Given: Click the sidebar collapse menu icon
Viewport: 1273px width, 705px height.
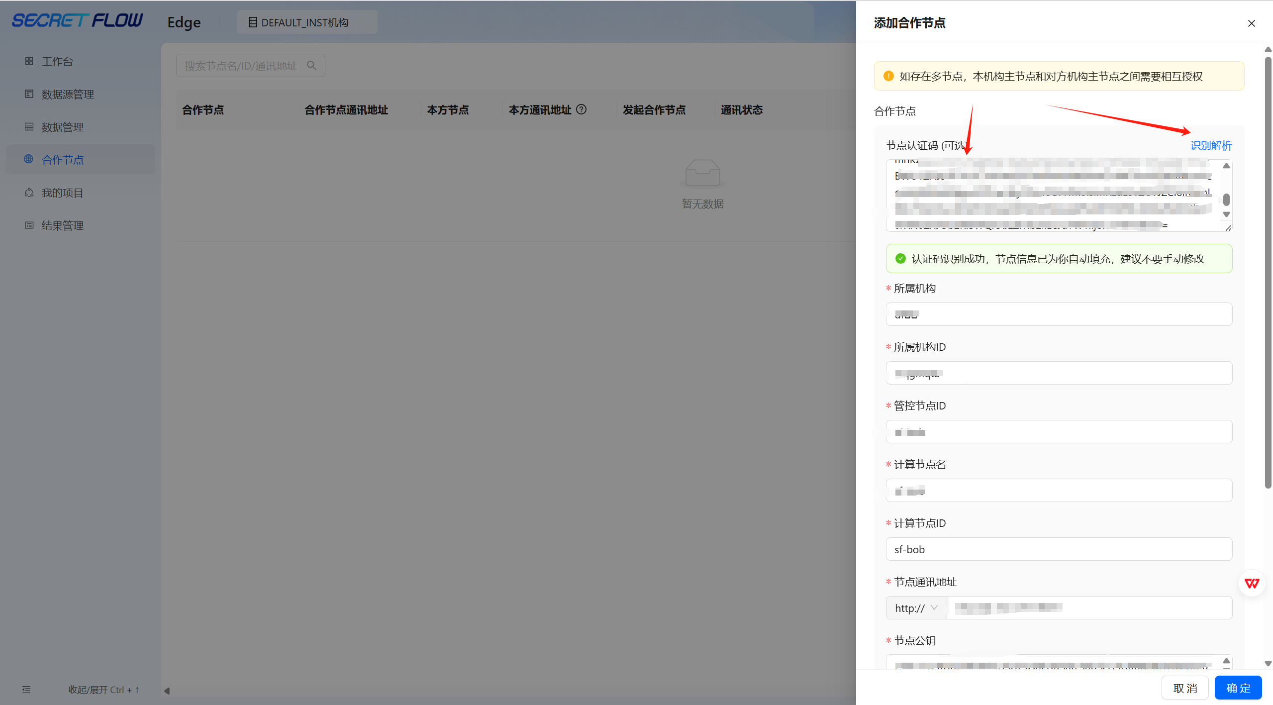Looking at the screenshot, I should [26, 690].
